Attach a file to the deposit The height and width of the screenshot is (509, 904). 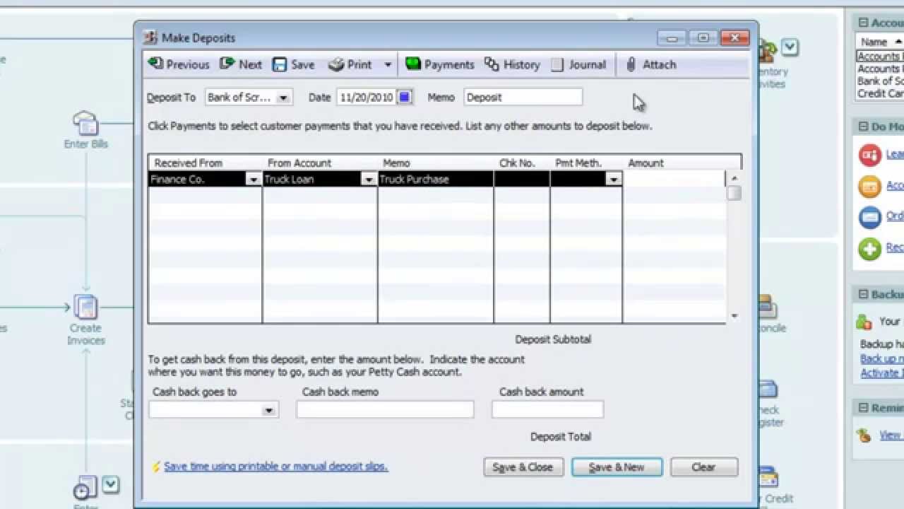click(651, 64)
